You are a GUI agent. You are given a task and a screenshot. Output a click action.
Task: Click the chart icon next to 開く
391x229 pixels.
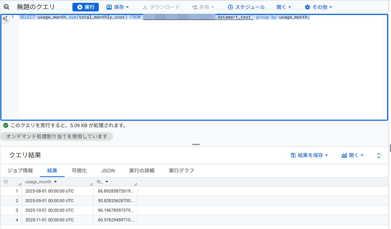coord(344,155)
